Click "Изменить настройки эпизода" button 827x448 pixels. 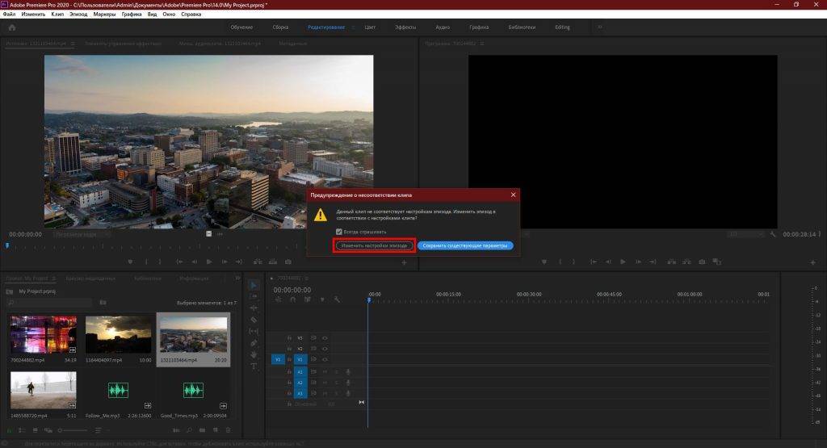coord(374,245)
